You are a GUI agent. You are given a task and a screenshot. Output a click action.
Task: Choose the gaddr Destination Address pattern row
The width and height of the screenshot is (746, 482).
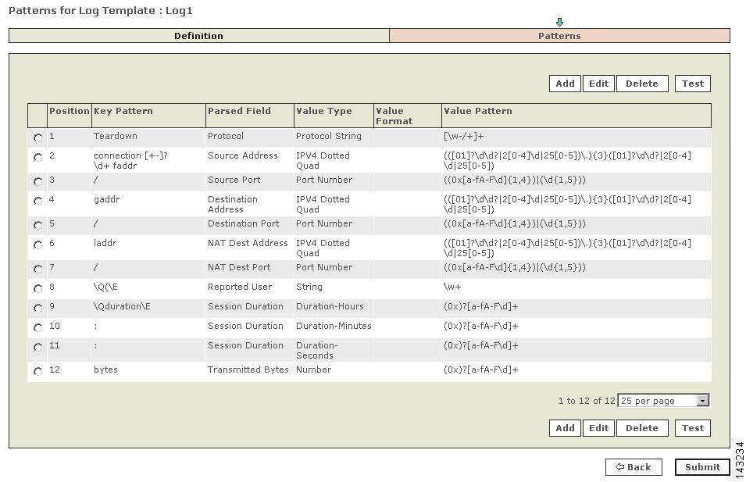pyautogui.click(x=37, y=201)
